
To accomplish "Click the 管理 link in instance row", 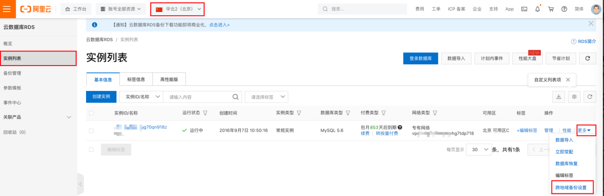I will (x=549, y=131).
